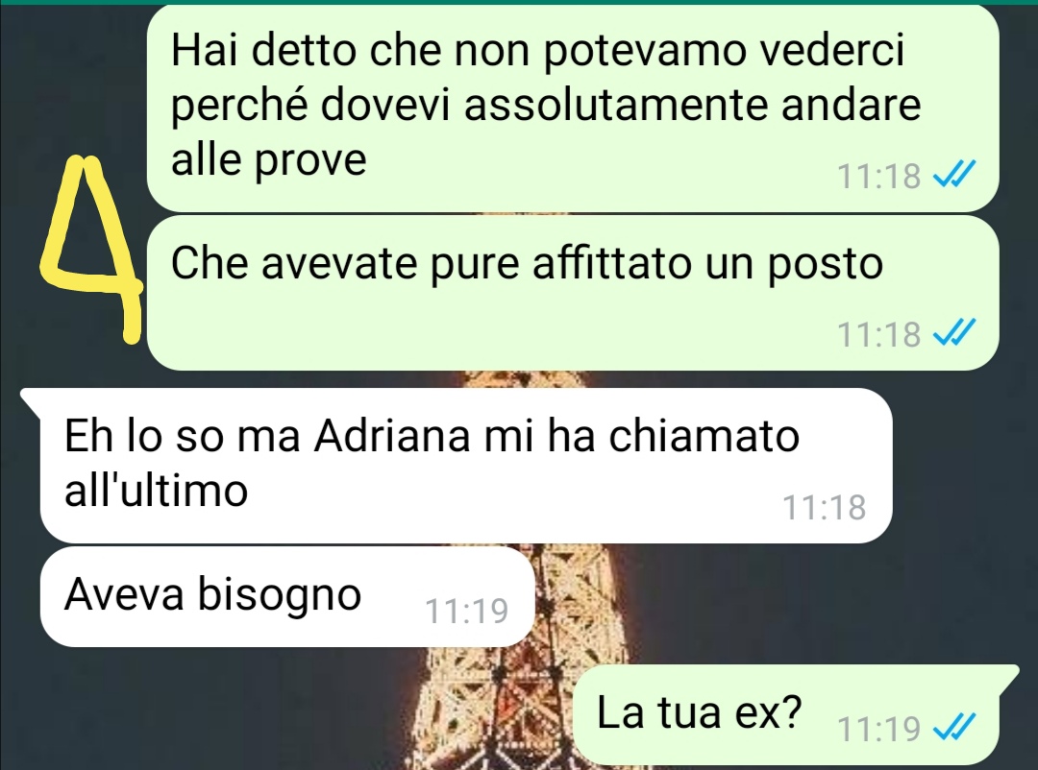Click the 11:18 timestamp on the Adriana message
Image resolution: width=1038 pixels, height=770 pixels.
coord(824,507)
